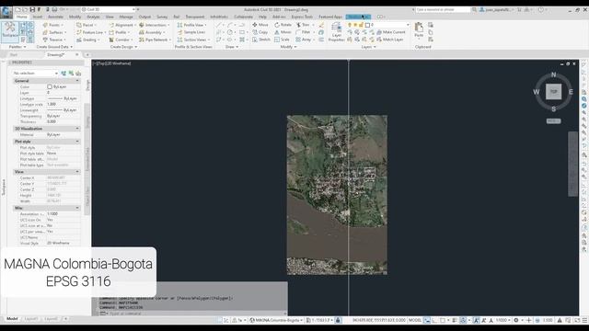Click the search keyword input field
The image size is (589, 331).
(444, 10)
